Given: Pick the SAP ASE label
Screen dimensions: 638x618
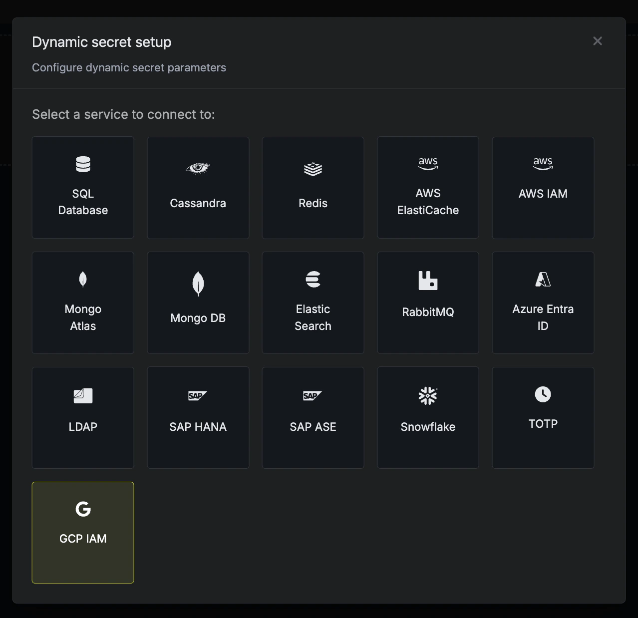Looking at the screenshot, I should pyautogui.click(x=313, y=427).
